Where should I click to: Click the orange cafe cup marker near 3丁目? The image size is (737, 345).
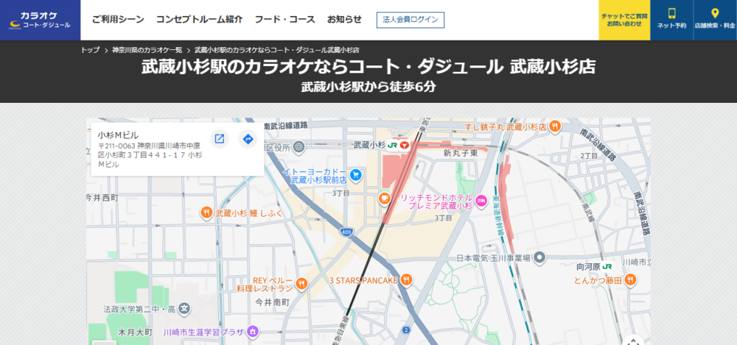click(x=385, y=199)
